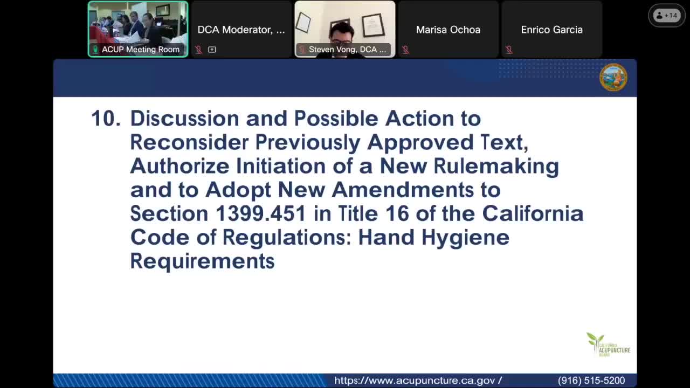
Task: Click the text 'Section 1399.451' in the slide title
Action: coord(218,213)
